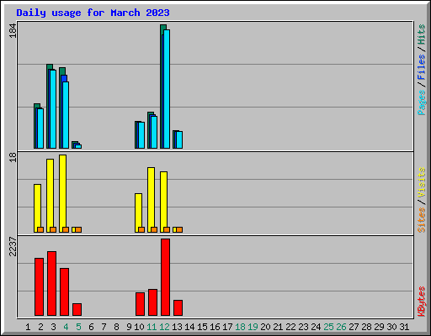431x336 pixels.
Task: Click green day 5 label on the x-axis
Action: point(78,327)
